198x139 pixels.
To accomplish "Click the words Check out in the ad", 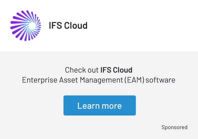I will point(82,70).
